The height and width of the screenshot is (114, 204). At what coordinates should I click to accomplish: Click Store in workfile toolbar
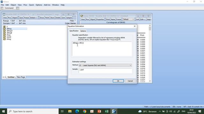tap(52, 18)
